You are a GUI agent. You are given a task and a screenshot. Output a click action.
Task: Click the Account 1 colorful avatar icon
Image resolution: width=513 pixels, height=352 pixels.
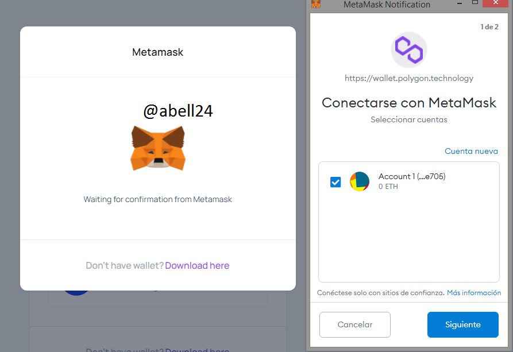click(360, 181)
